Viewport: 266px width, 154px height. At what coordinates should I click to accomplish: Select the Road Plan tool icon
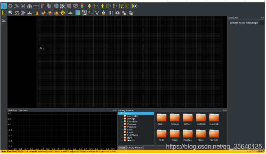[4, 6]
